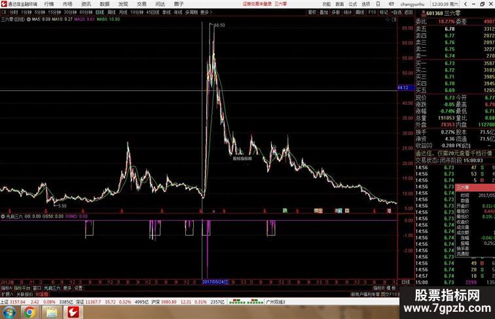Screen dimensions: 495x319
Task: Open the message envelope icon
Action: click(x=391, y=4)
